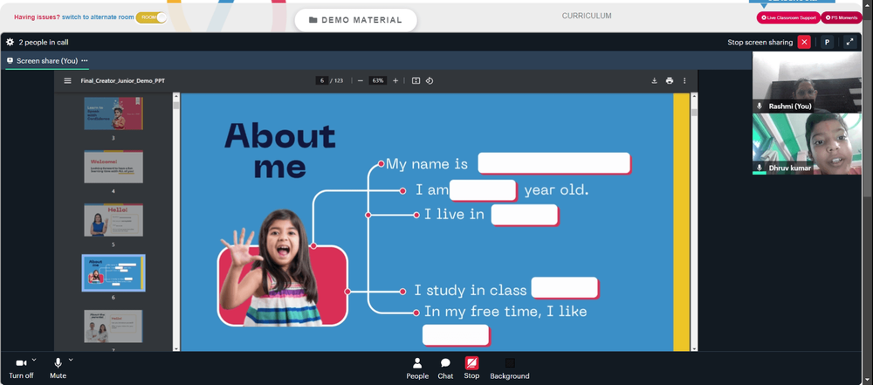Click the 2 people in call text
873x385 pixels.
44,43
